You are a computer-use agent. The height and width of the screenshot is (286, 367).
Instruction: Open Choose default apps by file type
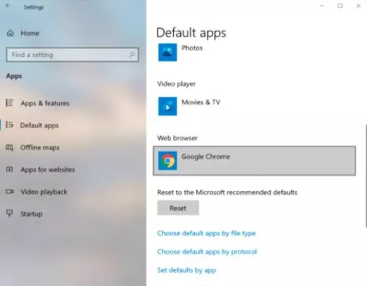click(x=206, y=233)
